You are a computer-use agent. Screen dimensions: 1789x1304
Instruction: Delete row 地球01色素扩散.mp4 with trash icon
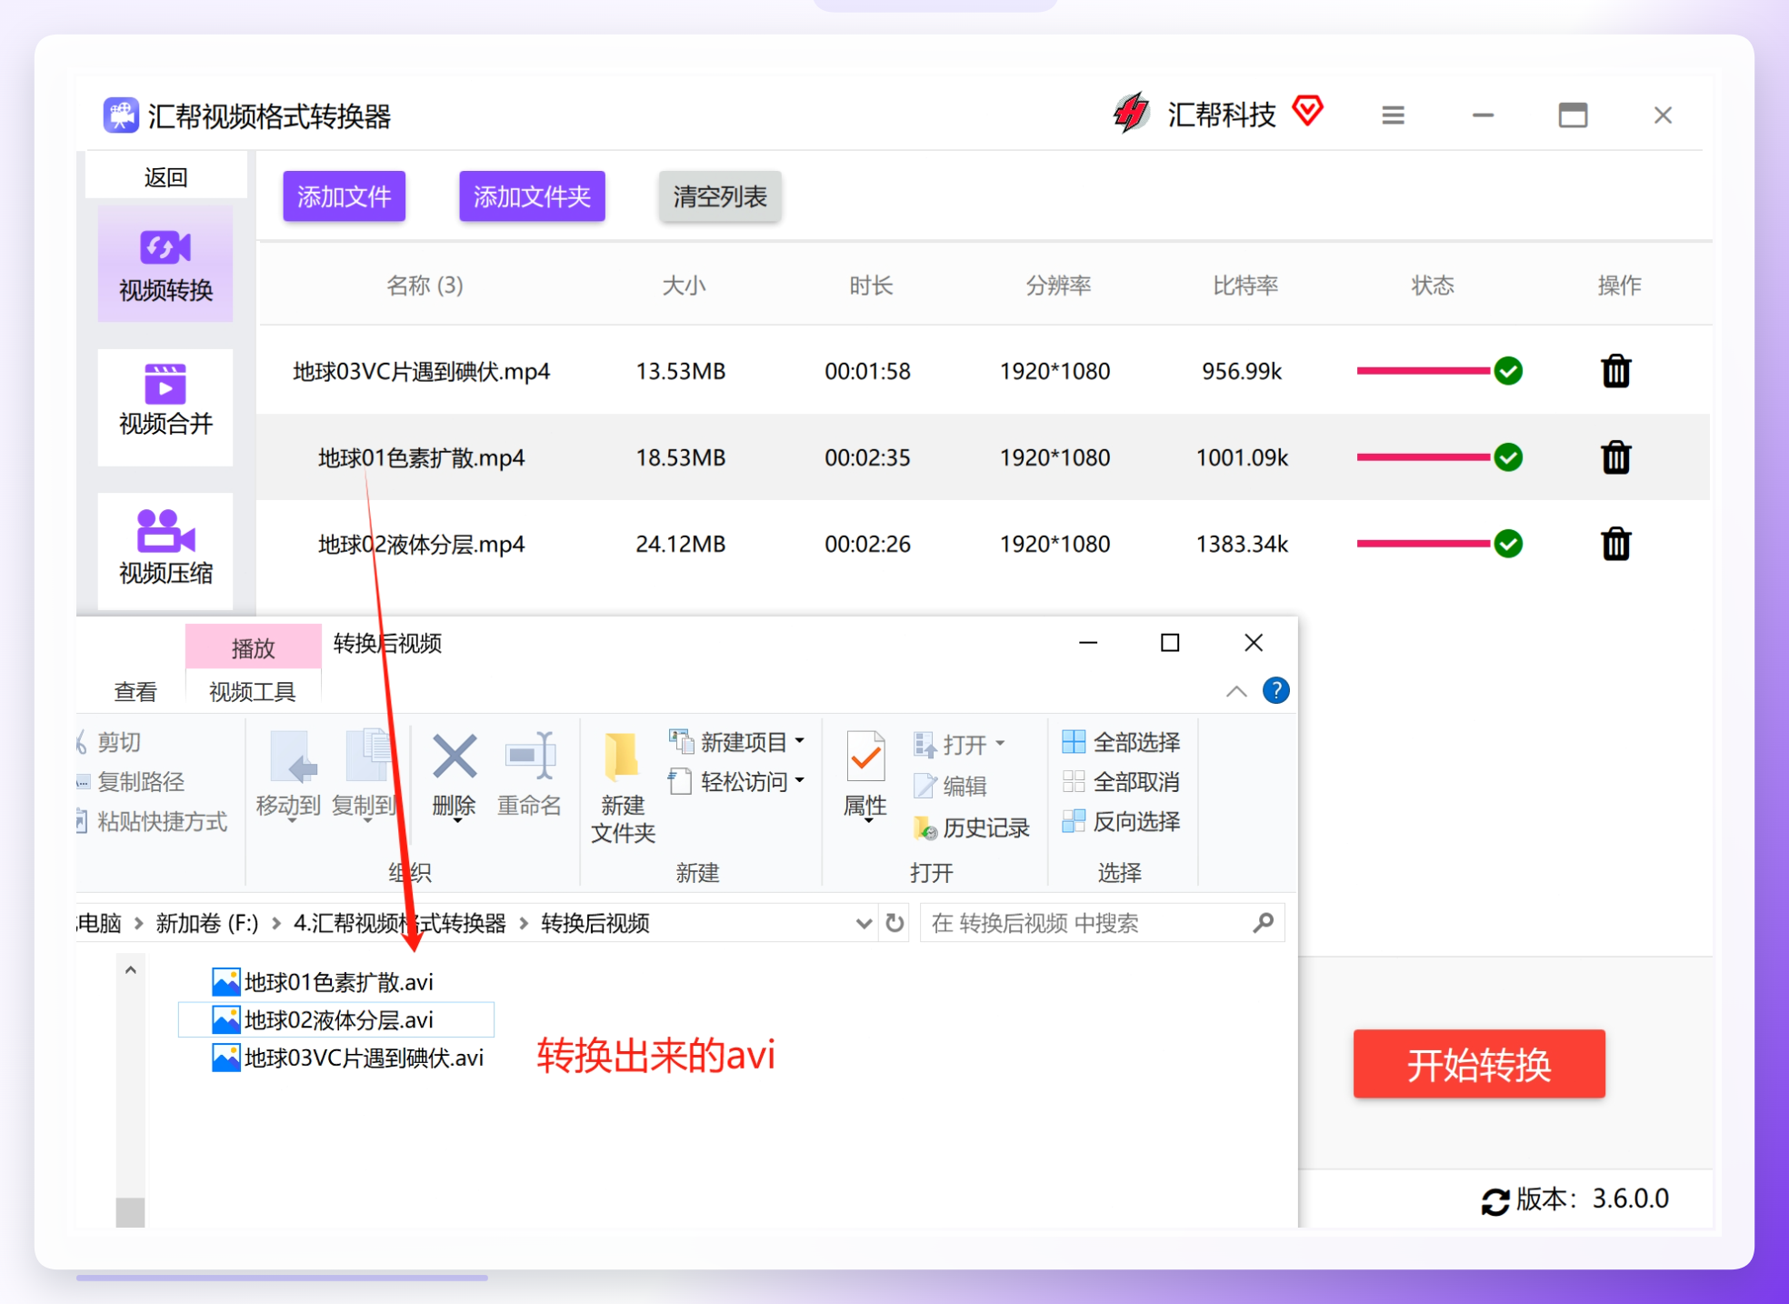1615,457
